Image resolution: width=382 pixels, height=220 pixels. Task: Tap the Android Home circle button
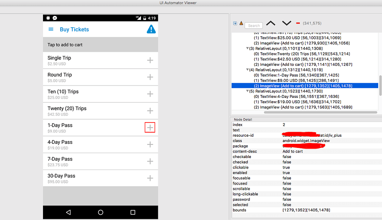pyautogui.click(x=100, y=212)
